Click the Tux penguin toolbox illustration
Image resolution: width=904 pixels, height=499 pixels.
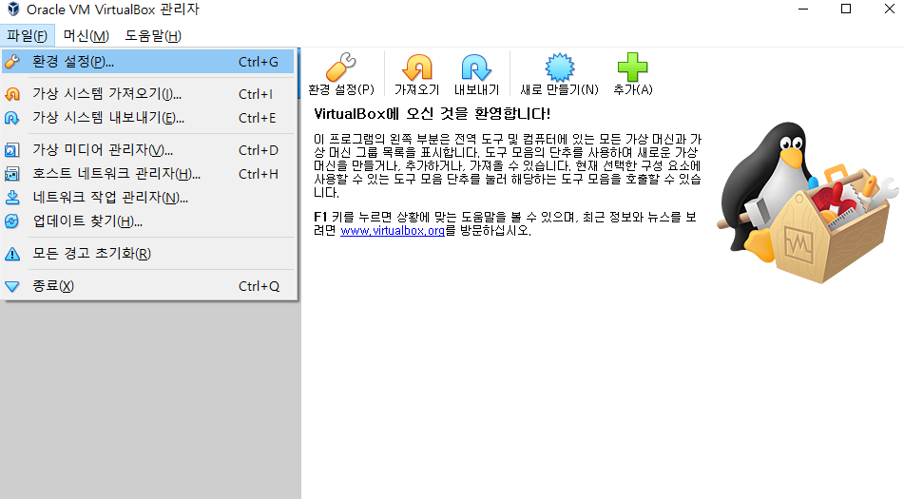point(806,202)
